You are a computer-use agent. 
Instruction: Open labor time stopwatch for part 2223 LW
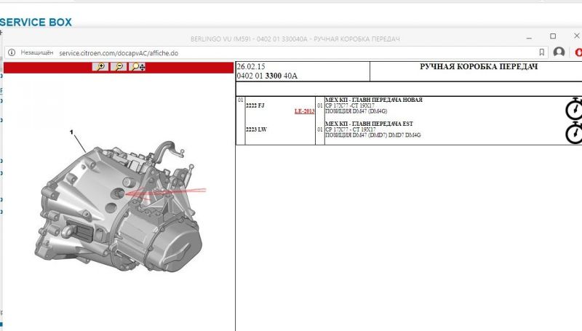(574, 132)
